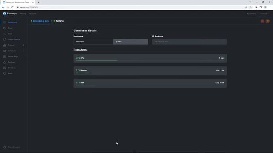
Task: Select the Terraria service tab
Action: [x=60, y=21]
